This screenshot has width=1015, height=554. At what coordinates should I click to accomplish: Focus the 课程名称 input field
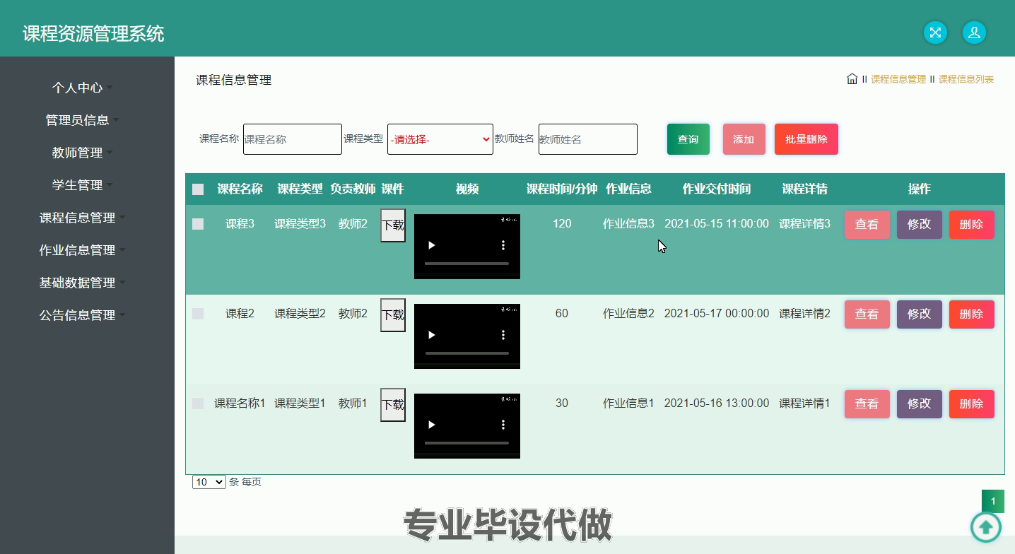[x=293, y=139]
